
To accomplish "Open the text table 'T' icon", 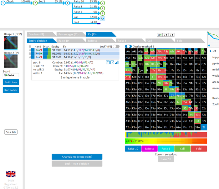I will pos(108,63).
